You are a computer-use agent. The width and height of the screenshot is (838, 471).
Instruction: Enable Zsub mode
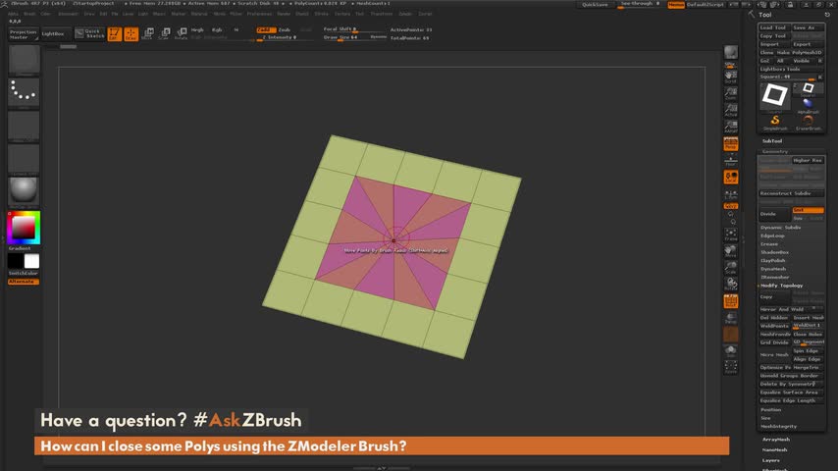tap(285, 30)
